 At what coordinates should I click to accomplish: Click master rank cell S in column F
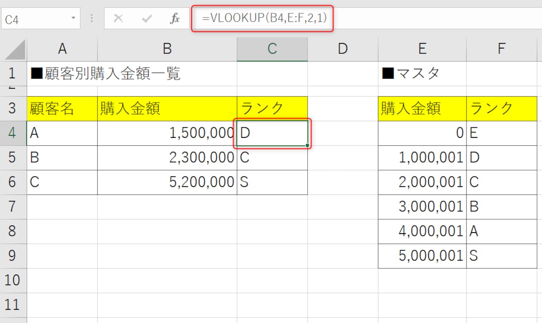pyautogui.click(x=502, y=256)
